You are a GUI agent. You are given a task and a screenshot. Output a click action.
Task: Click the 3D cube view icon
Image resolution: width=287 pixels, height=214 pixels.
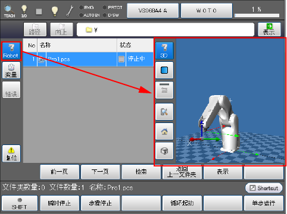164,151
